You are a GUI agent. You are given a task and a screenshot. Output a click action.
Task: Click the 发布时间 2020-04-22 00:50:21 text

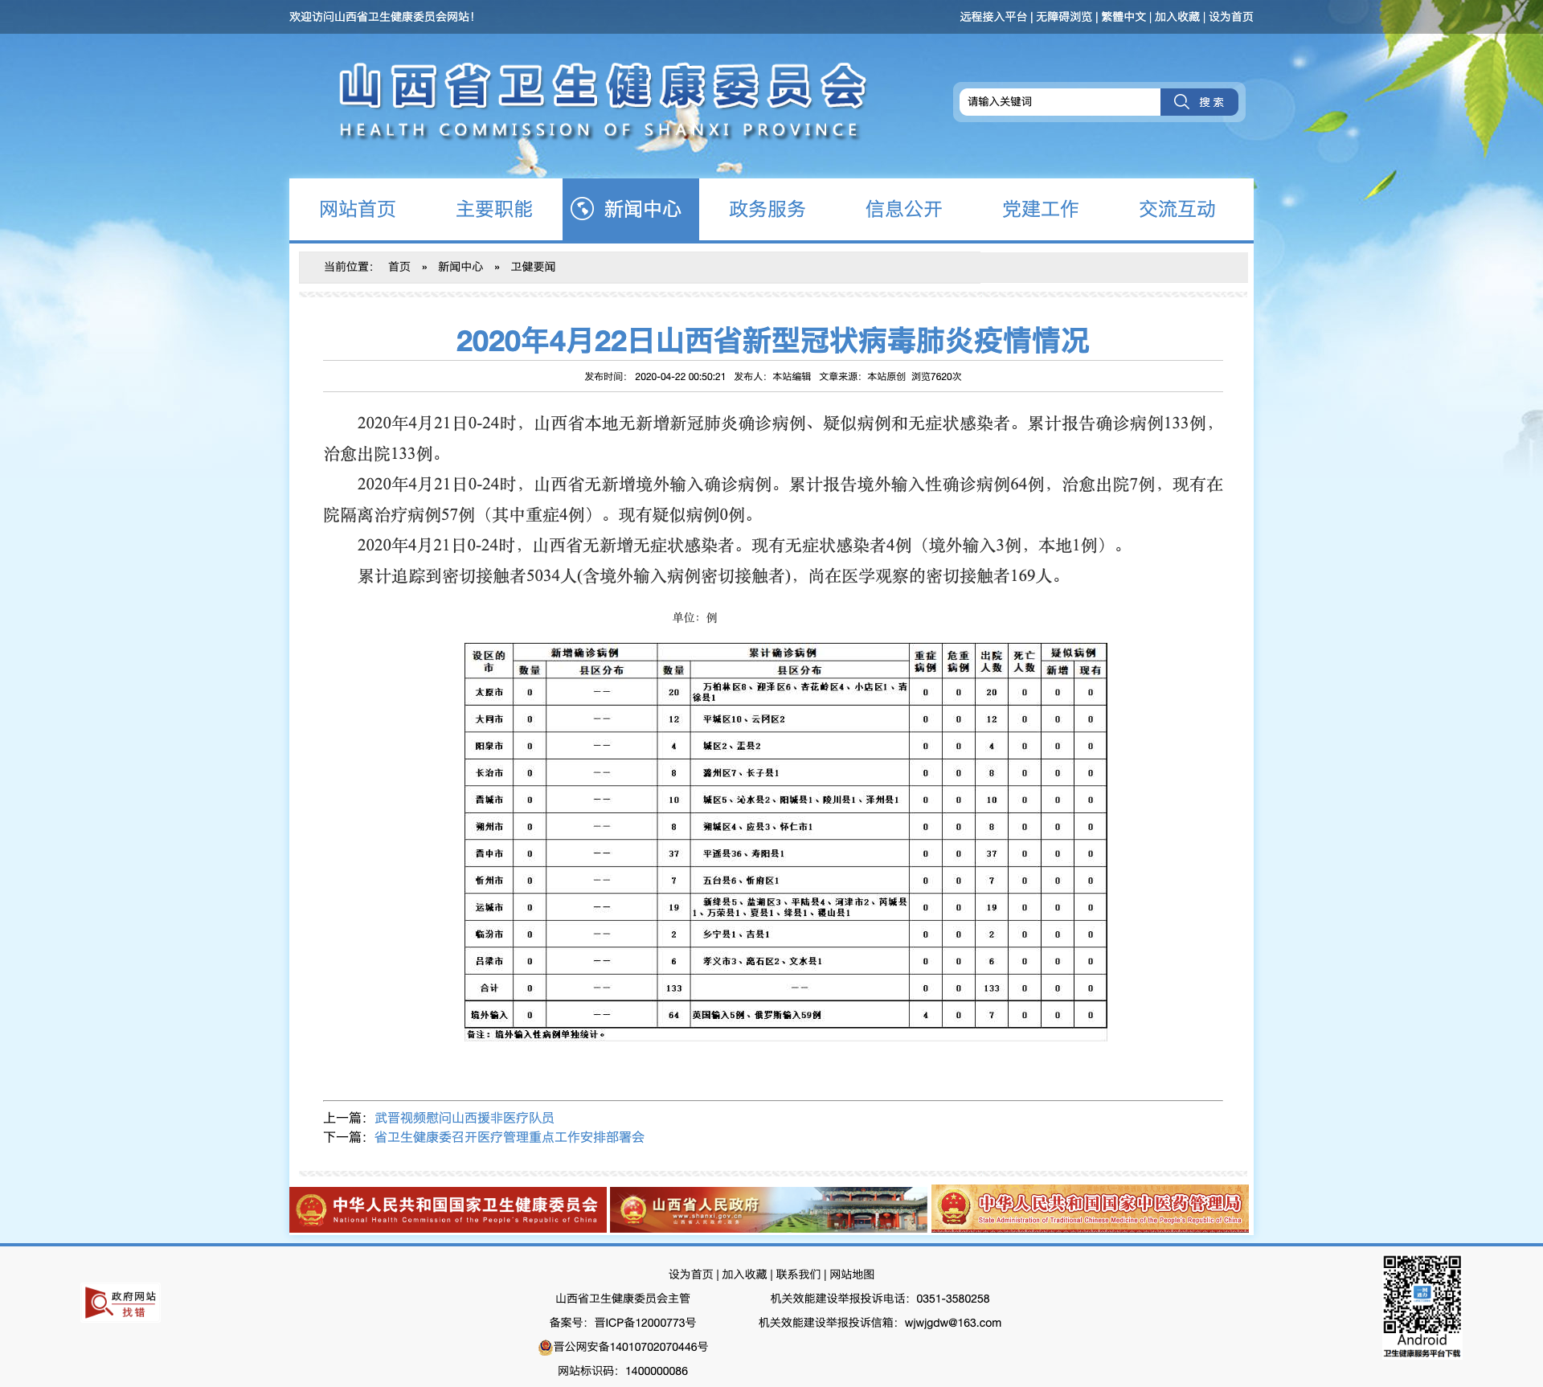coord(655,377)
